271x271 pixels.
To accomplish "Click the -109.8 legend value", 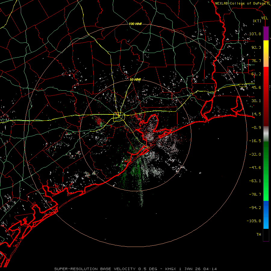I will pos(254,221).
